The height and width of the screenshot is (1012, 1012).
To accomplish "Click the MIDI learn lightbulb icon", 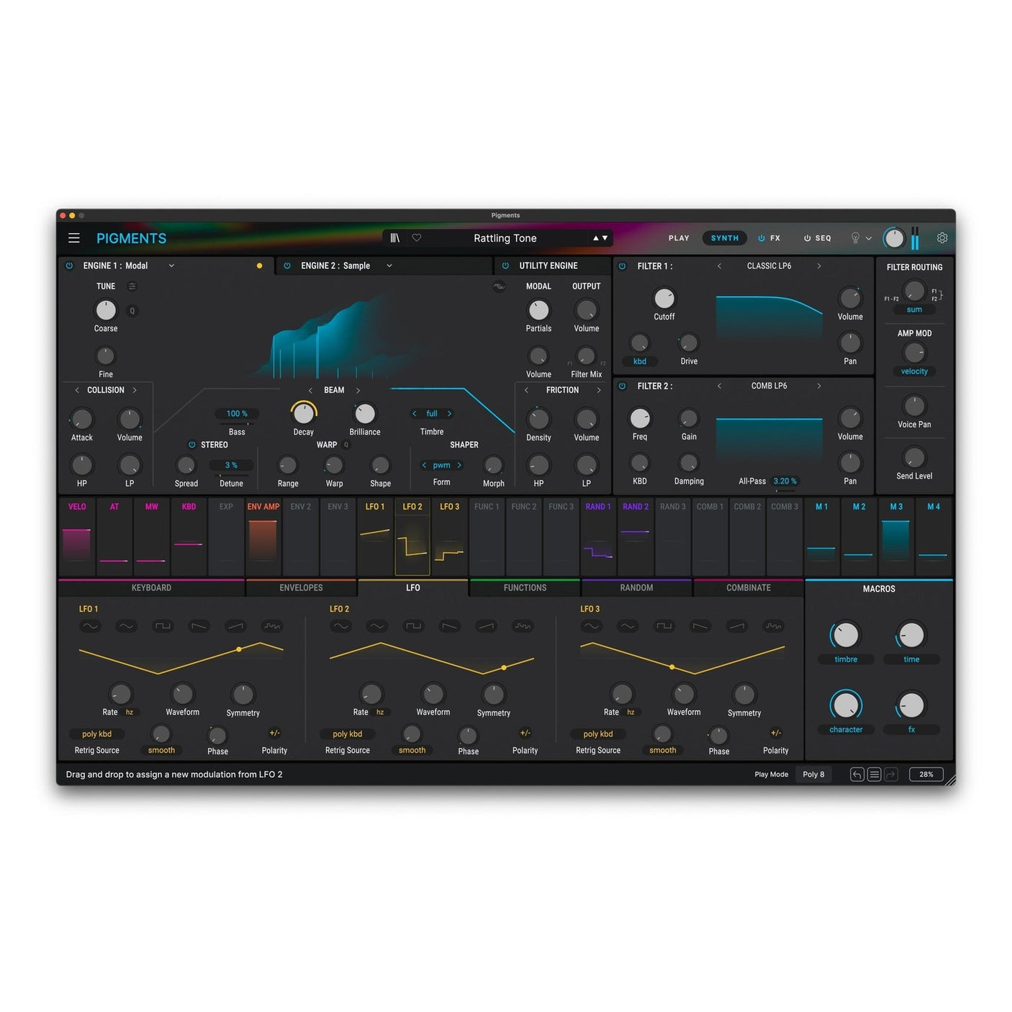I will 855,238.
